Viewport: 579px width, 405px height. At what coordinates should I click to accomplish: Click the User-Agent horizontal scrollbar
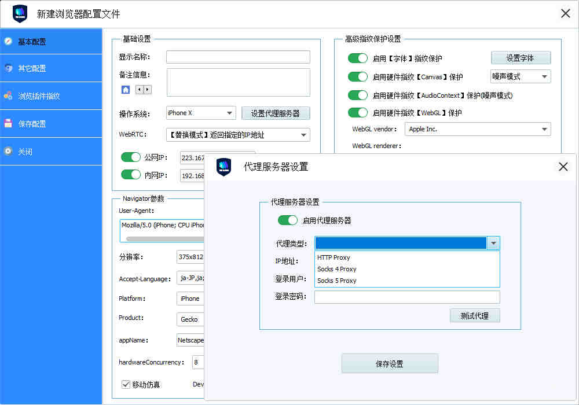tap(164, 239)
